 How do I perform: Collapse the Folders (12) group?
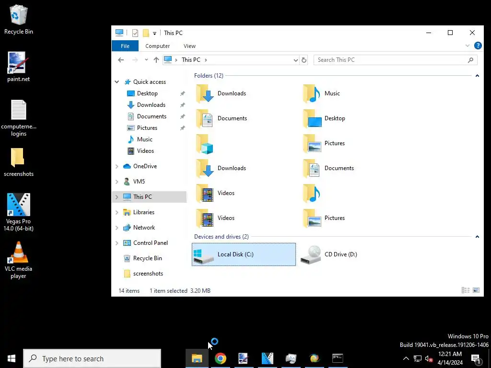point(477,76)
